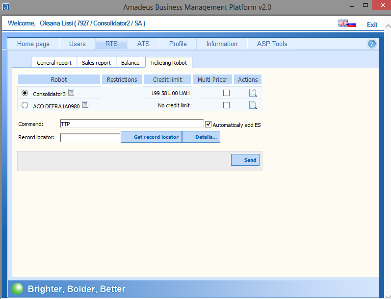Click the Send button
This screenshot has width=391, height=299.
245,160
